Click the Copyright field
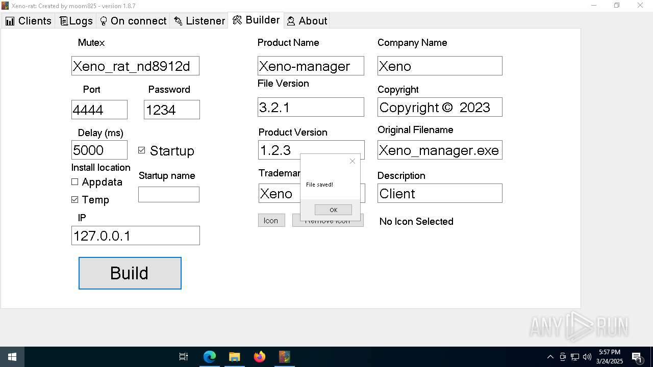Viewport: 653px width, 367px height. pos(440,107)
